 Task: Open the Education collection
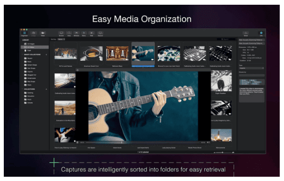tap(34, 96)
